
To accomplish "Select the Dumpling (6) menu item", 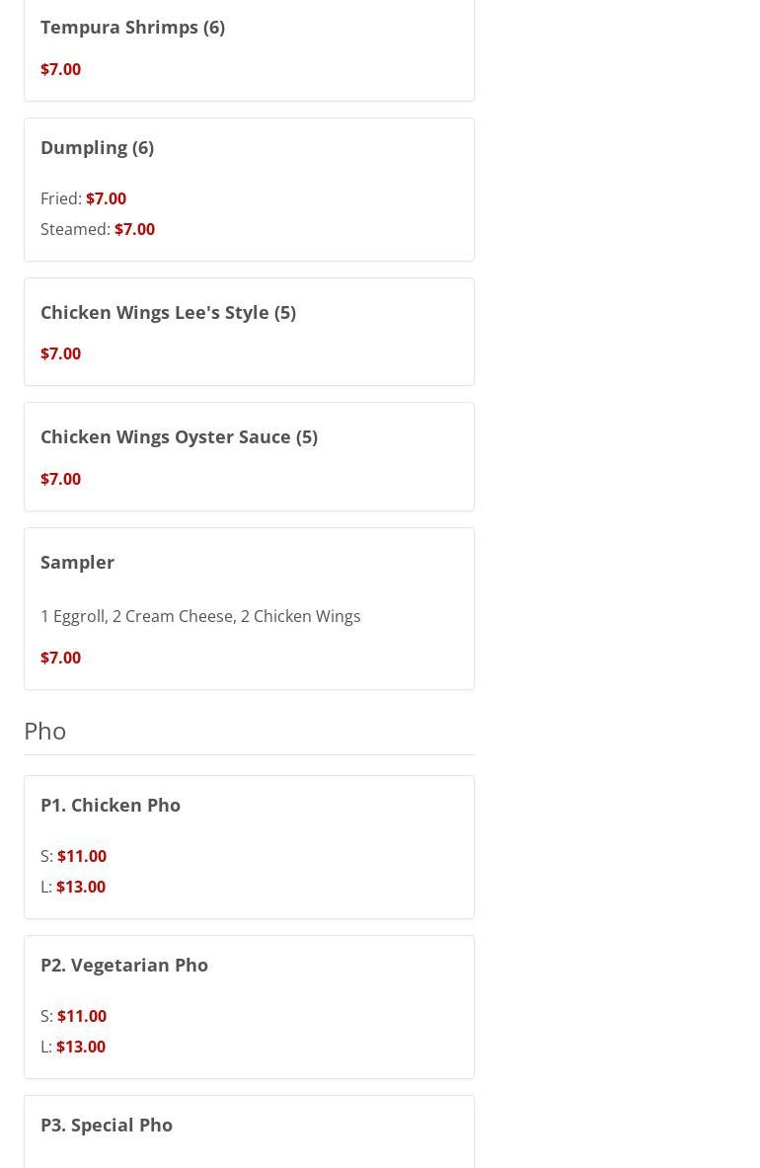I will 97,147.
